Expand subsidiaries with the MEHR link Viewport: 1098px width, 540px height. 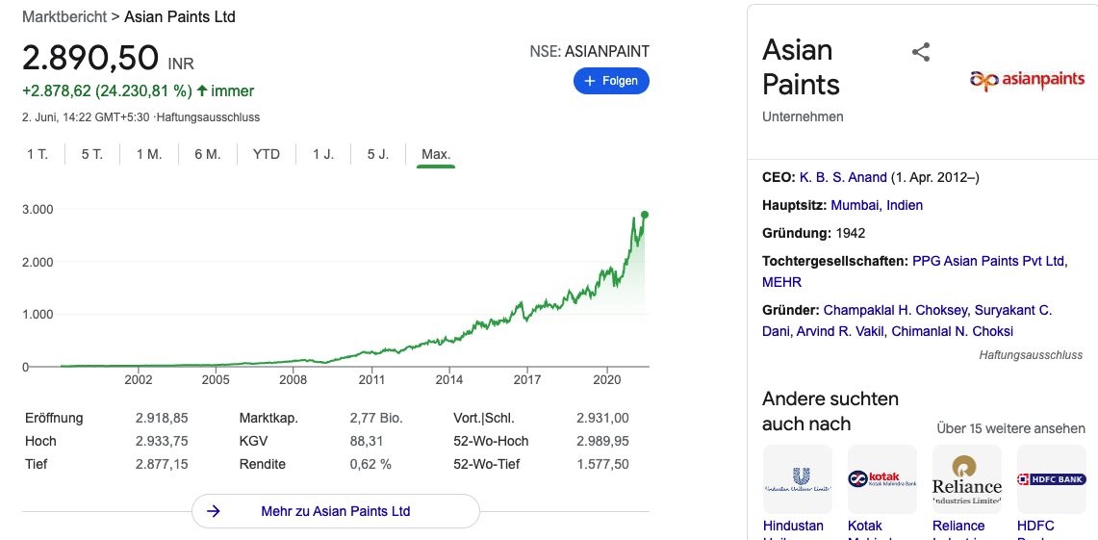click(781, 282)
